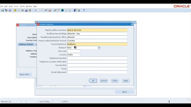Image resolution: width=191 pixels, height=107 pixels.
Task: Click the Email field
Action: pyautogui.click(x=97, y=69)
